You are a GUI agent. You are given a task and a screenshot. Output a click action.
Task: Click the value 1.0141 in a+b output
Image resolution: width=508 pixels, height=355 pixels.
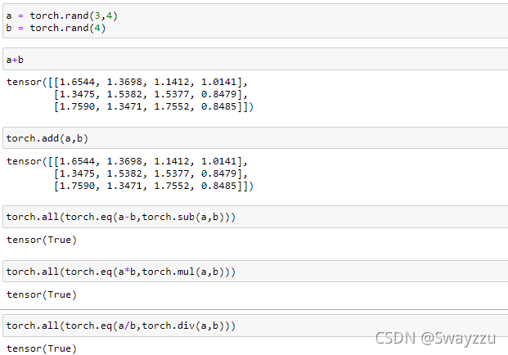[225, 83]
